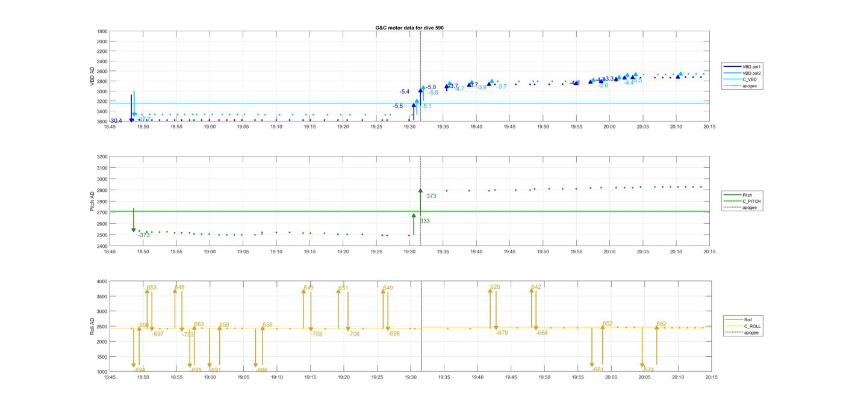Click the "-5.6" VBD data label
This screenshot has height=417, width=843.
coord(398,106)
